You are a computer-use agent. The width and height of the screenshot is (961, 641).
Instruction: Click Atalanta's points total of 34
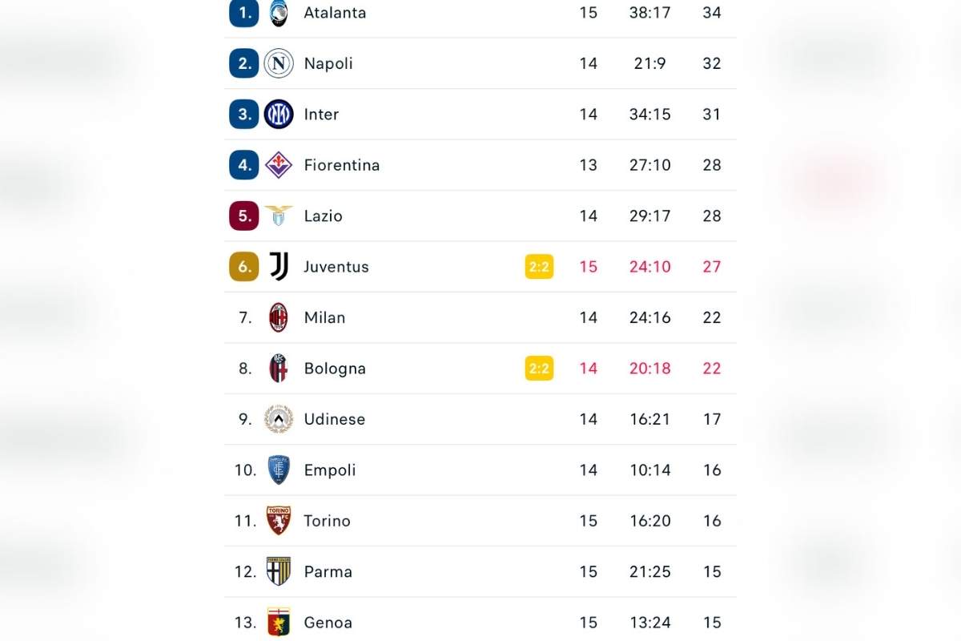tap(712, 13)
